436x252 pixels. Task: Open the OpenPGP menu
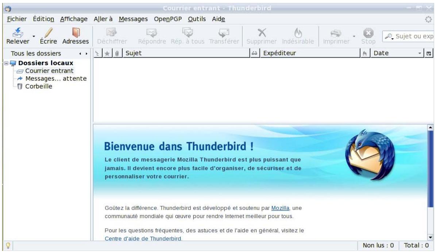point(168,19)
